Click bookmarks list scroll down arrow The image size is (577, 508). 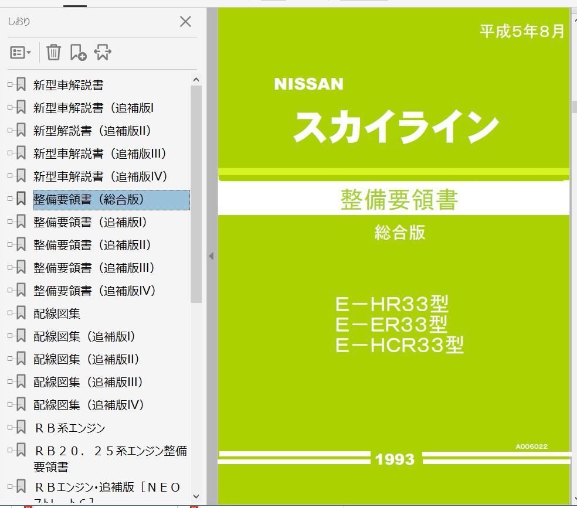click(x=196, y=496)
